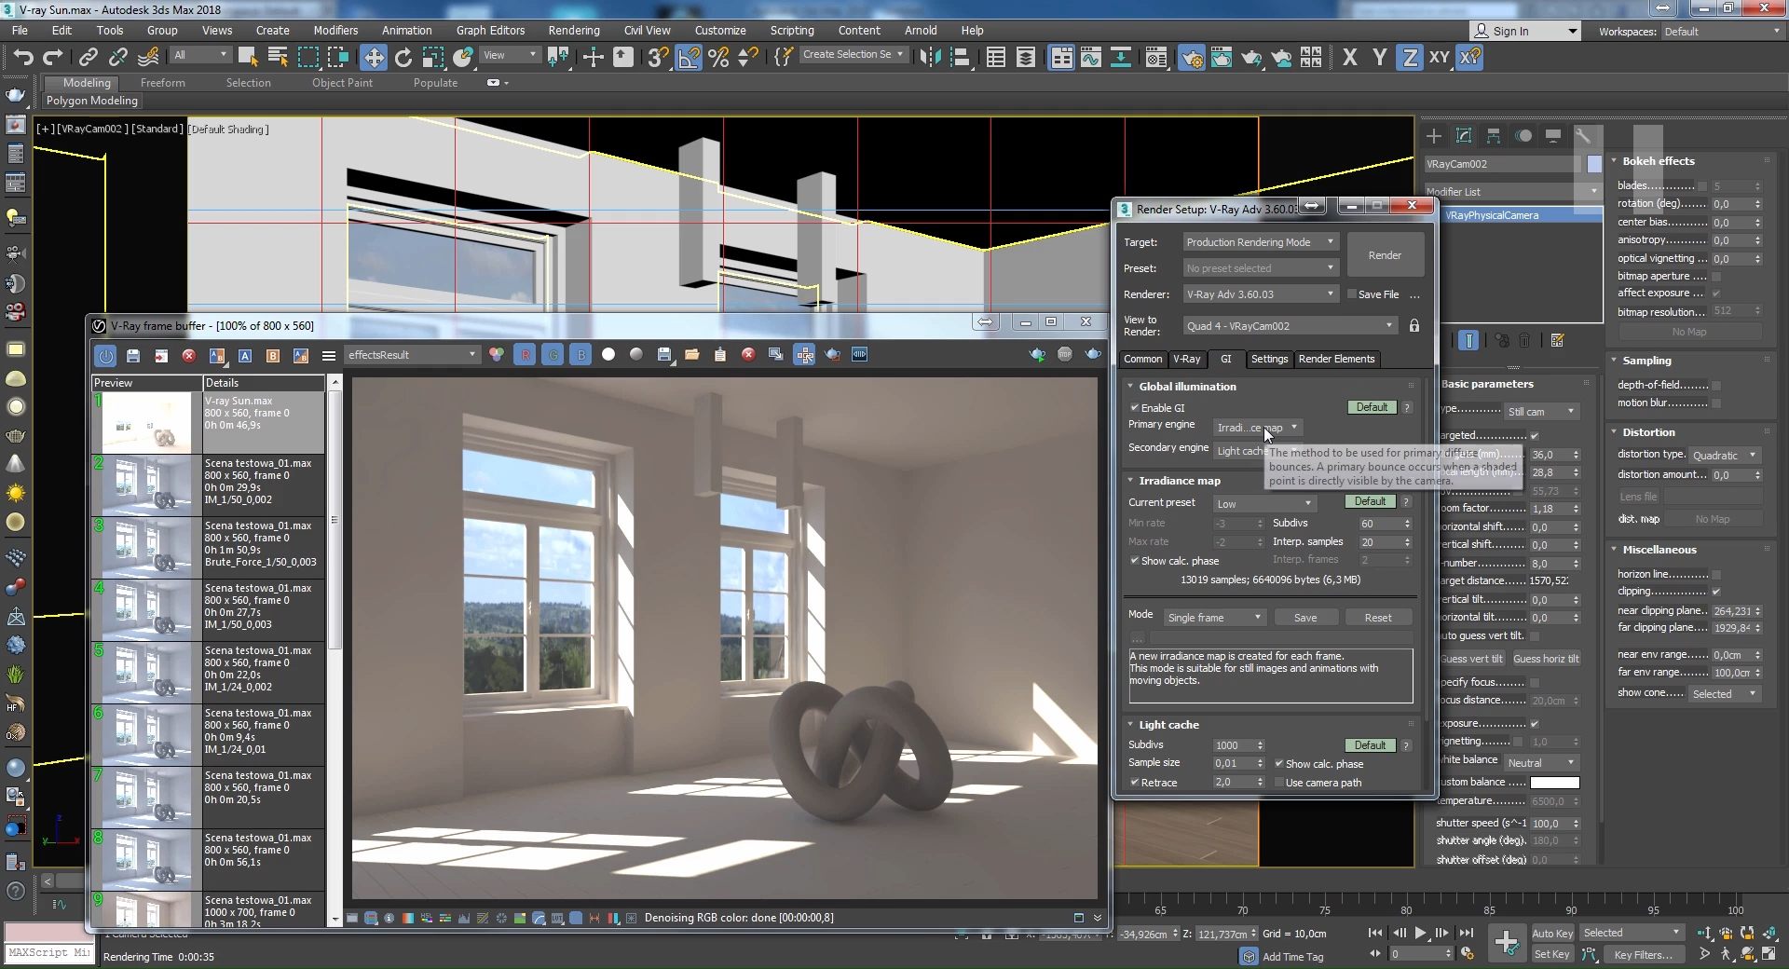Open View to Render Quad 4 dropdown
The height and width of the screenshot is (969, 1789).
[1291, 326]
